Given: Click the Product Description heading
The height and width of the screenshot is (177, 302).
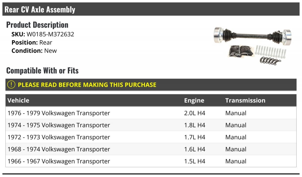Looking at the screenshot, I should coord(37,25).
